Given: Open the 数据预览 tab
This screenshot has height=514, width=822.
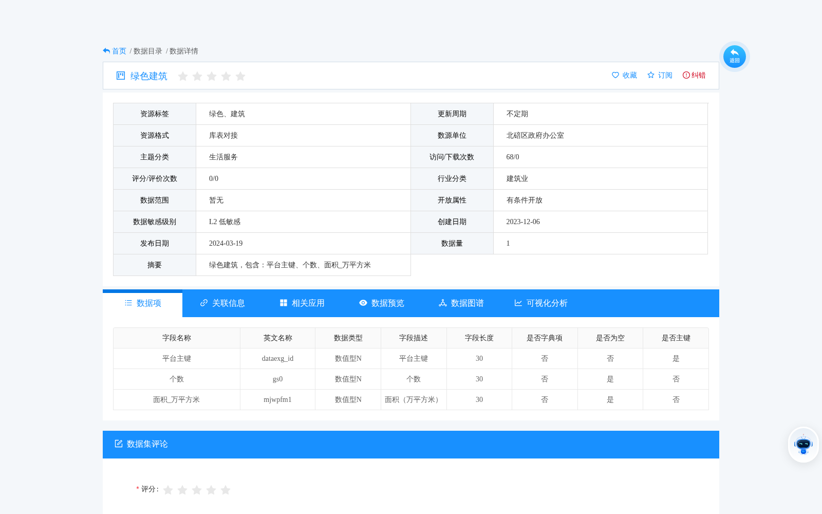Looking at the screenshot, I should coord(381,303).
